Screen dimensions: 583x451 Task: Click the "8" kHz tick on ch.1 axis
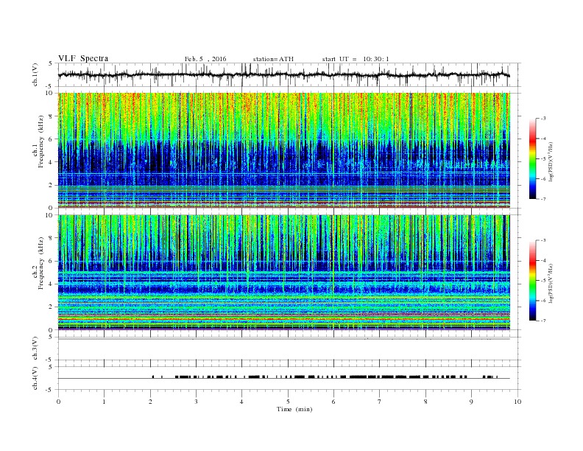pyautogui.click(x=51, y=116)
